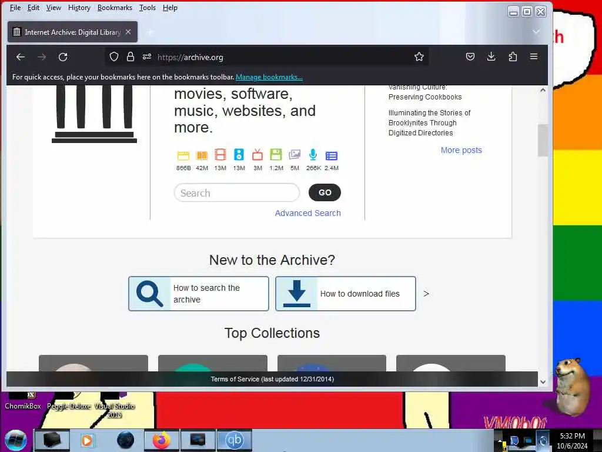Show site security padlock info
Screen dimensions: 602x452
(x=131, y=57)
